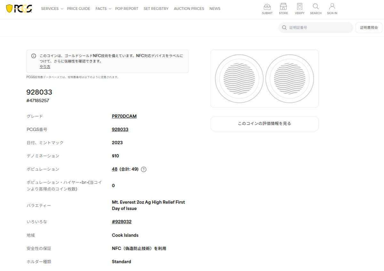Click the 証明書照会 button
The height and width of the screenshot is (271, 384).
(x=369, y=28)
